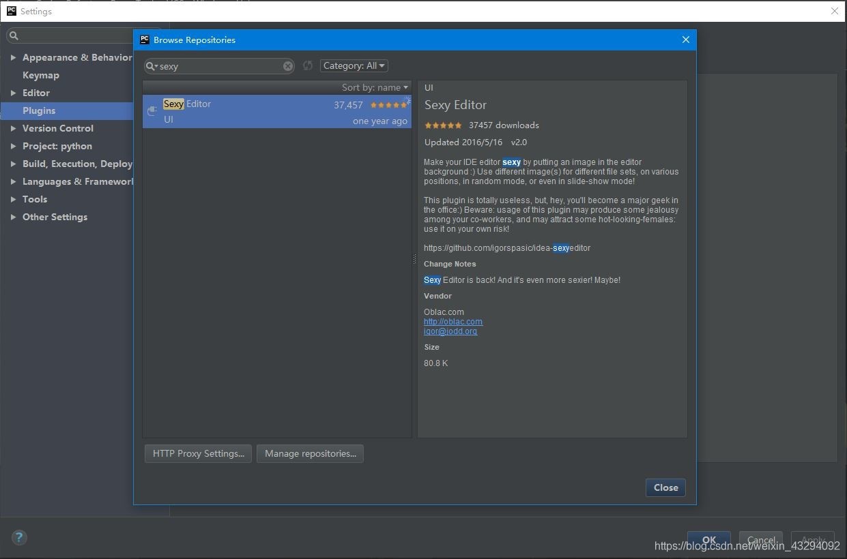Click the PyCharm icon in Browse Repositories title

coord(145,40)
